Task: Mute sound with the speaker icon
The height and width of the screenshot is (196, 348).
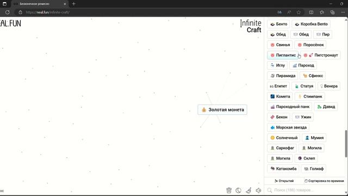Action: tap(258, 190)
